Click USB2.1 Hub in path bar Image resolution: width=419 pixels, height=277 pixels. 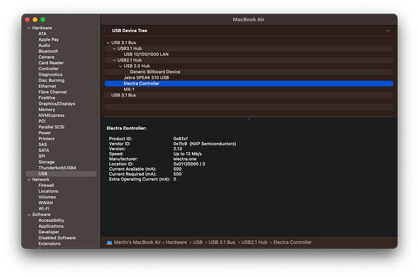click(254, 242)
